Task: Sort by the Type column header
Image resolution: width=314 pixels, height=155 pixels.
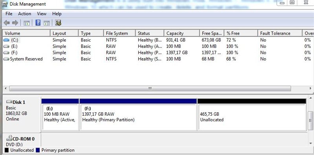Action: pos(91,33)
